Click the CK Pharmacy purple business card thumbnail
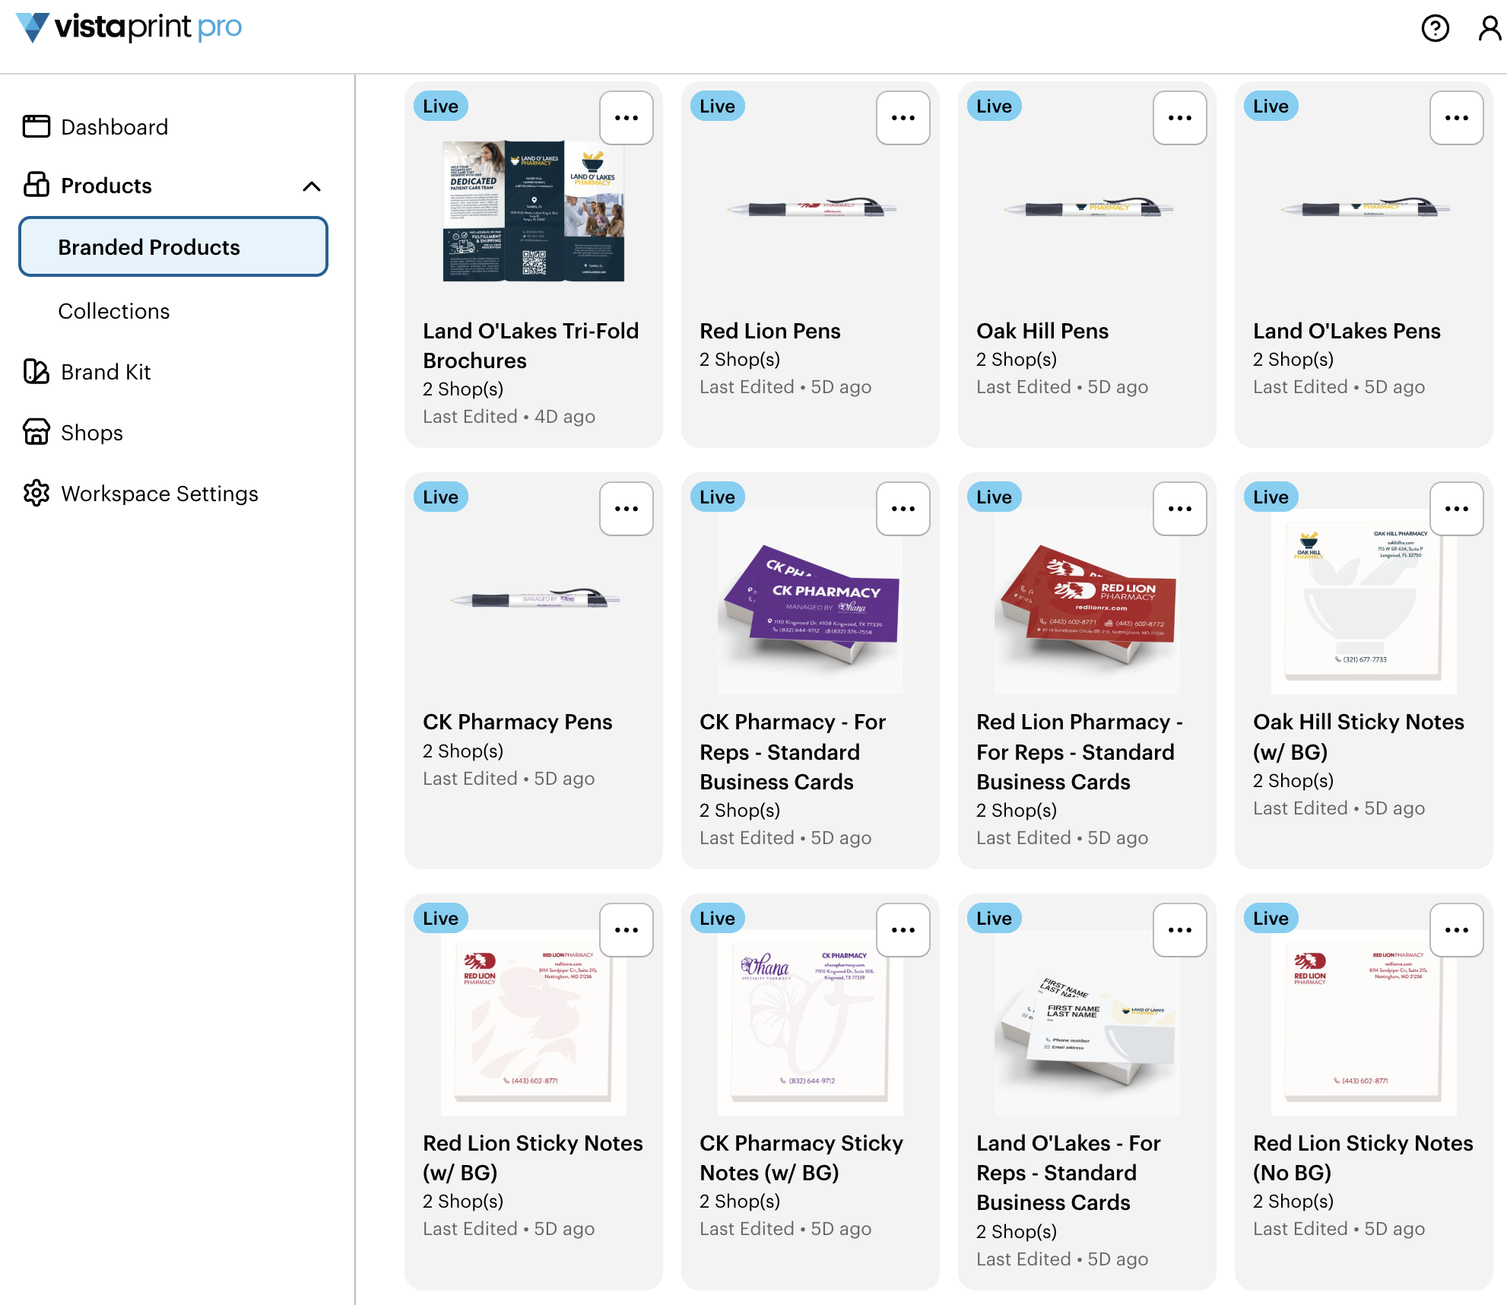Viewport: 1507px width, 1305px height. click(811, 602)
